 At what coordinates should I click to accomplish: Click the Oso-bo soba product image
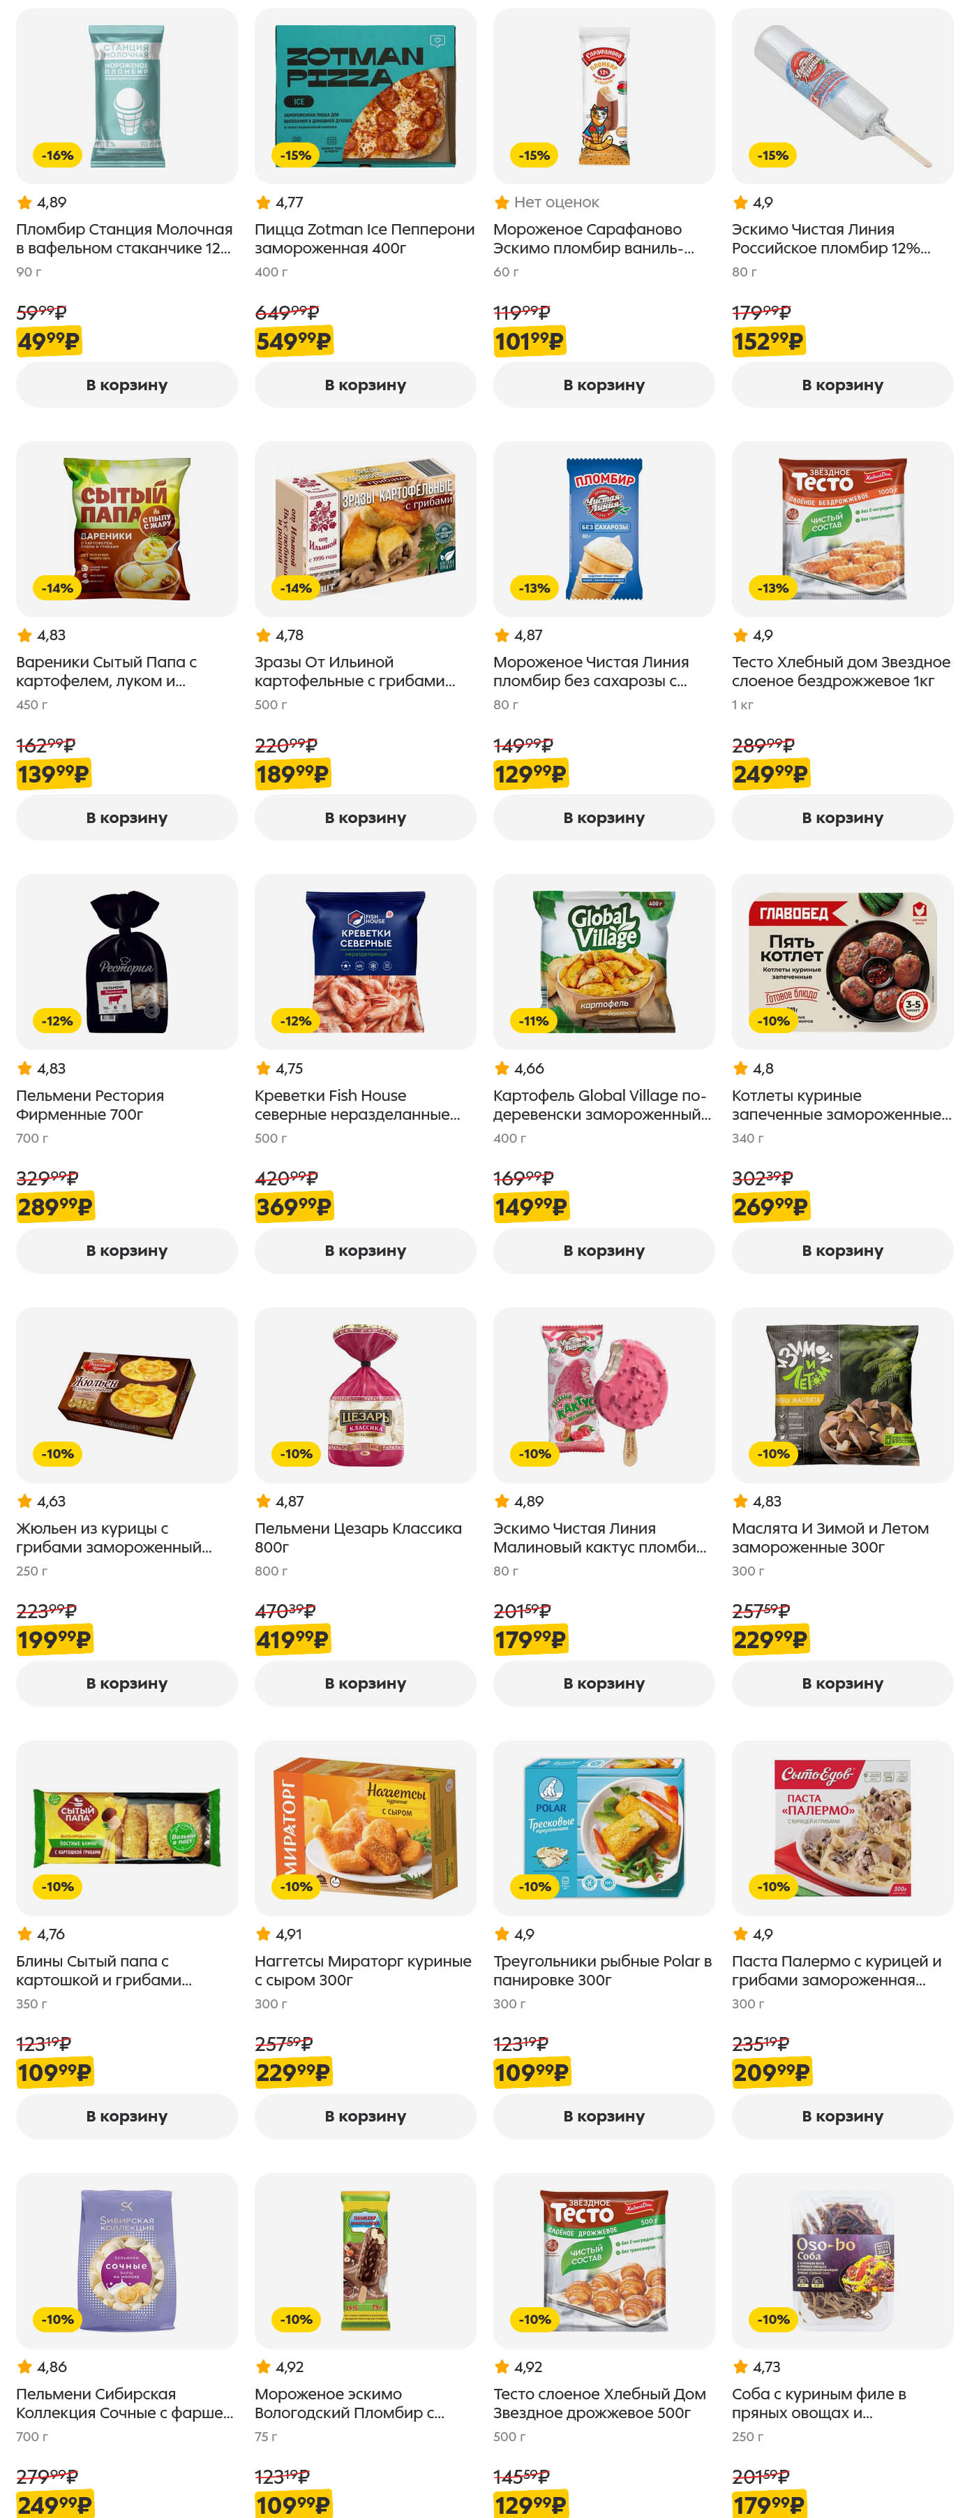[x=842, y=2260]
